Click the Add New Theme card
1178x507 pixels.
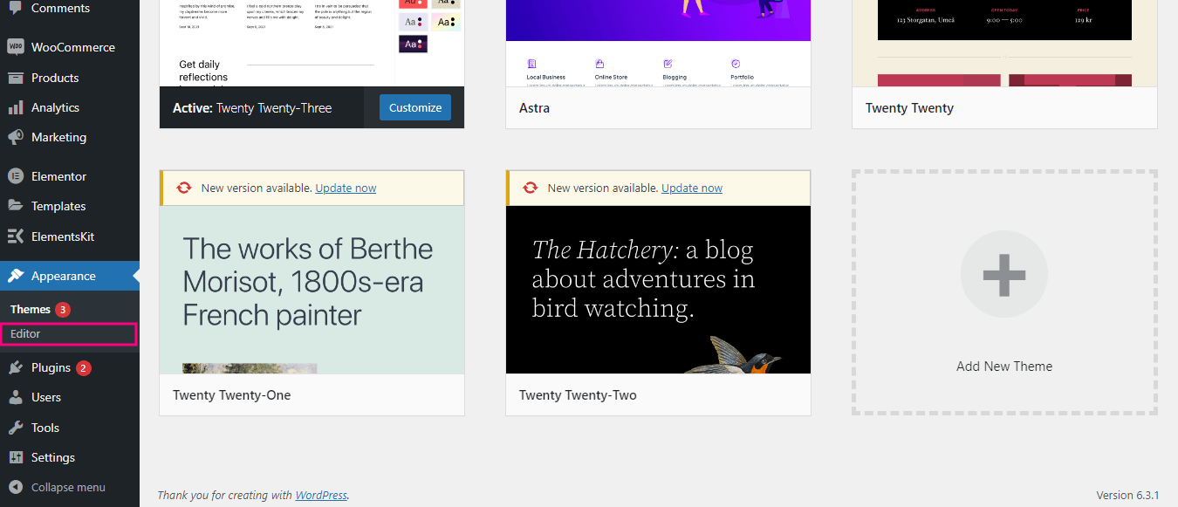coord(1004,292)
